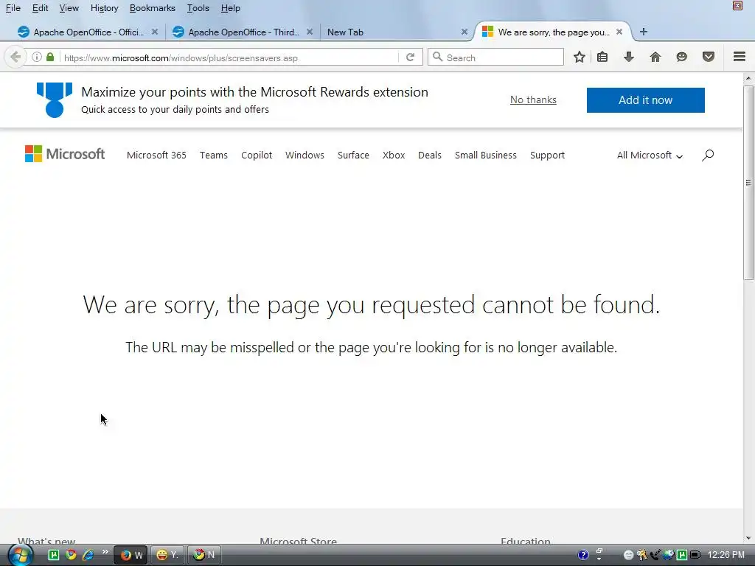Open the Downloads arrow icon
This screenshot has height=566, width=755.
[628, 57]
